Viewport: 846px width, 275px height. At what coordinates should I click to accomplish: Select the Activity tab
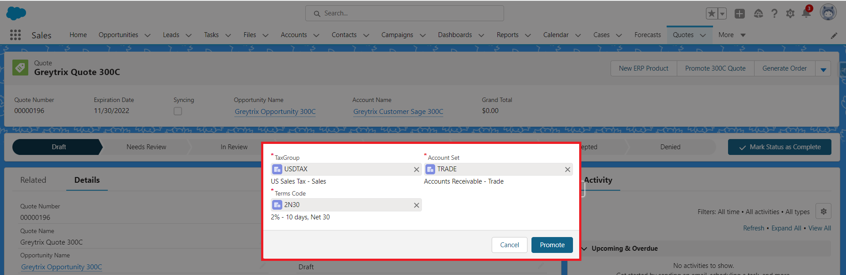[598, 180]
